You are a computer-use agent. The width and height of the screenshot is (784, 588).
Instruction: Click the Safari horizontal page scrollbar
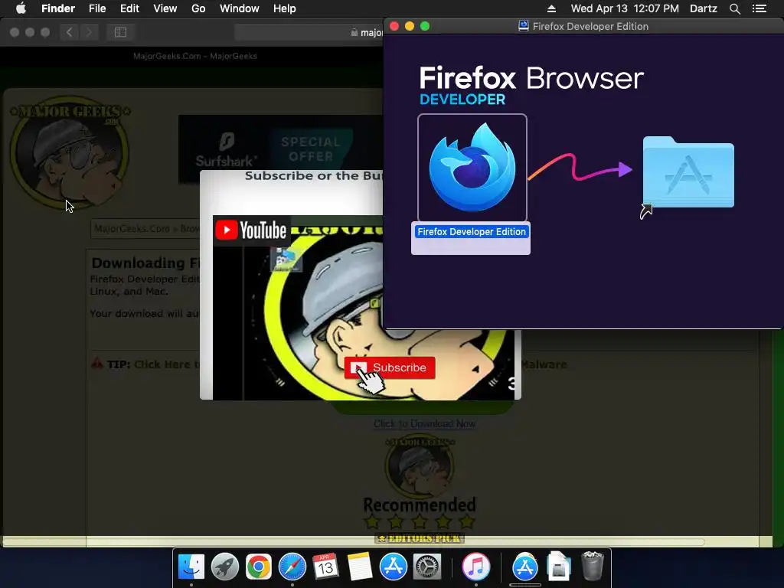pyautogui.click(x=353, y=541)
